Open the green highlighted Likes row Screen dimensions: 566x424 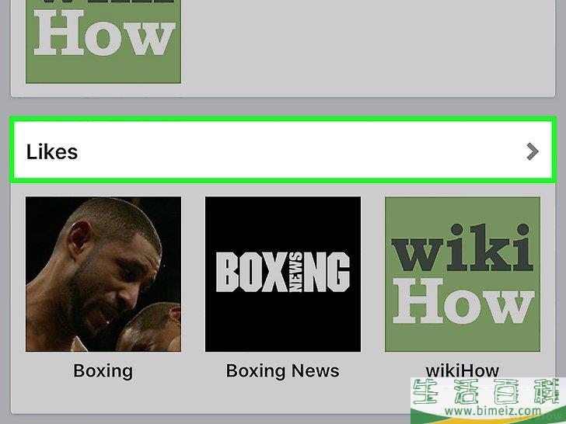283,150
